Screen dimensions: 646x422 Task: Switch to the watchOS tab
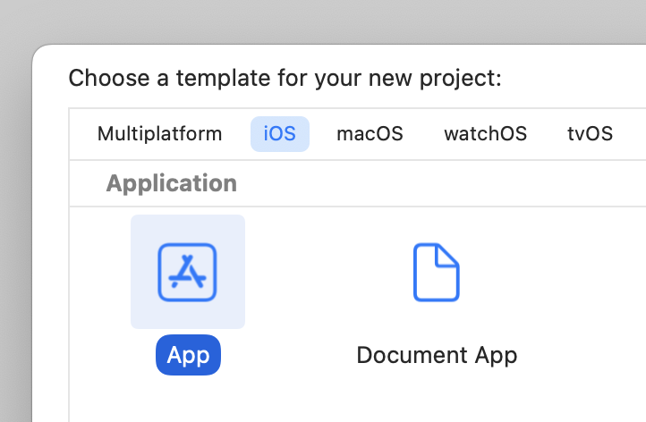(x=485, y=134)
